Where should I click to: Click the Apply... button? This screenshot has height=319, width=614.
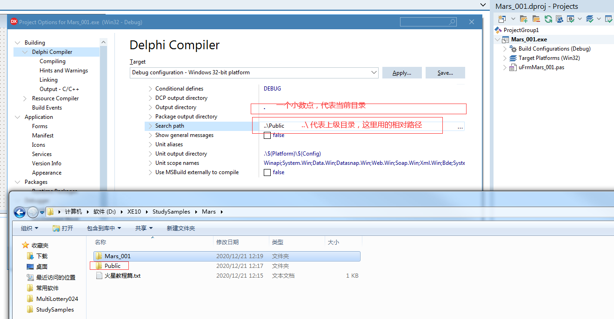(402, 73)
